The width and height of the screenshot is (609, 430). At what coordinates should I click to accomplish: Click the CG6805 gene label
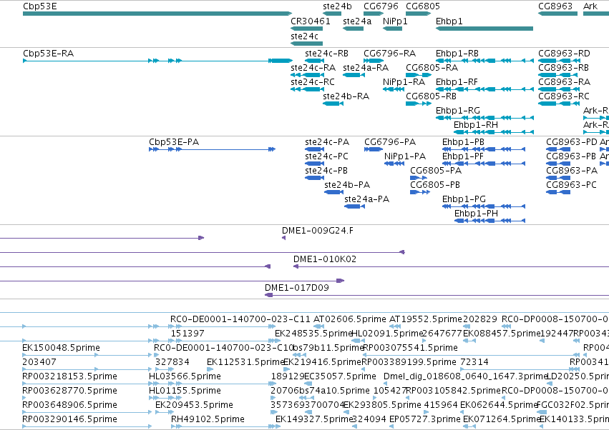423,6
